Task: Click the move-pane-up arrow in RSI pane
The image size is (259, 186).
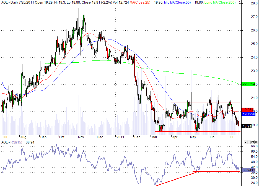Action: (246, 142)
